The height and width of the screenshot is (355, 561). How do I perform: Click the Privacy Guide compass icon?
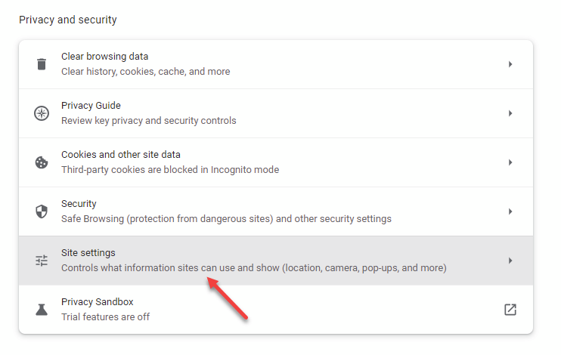[x=42, y=113]
